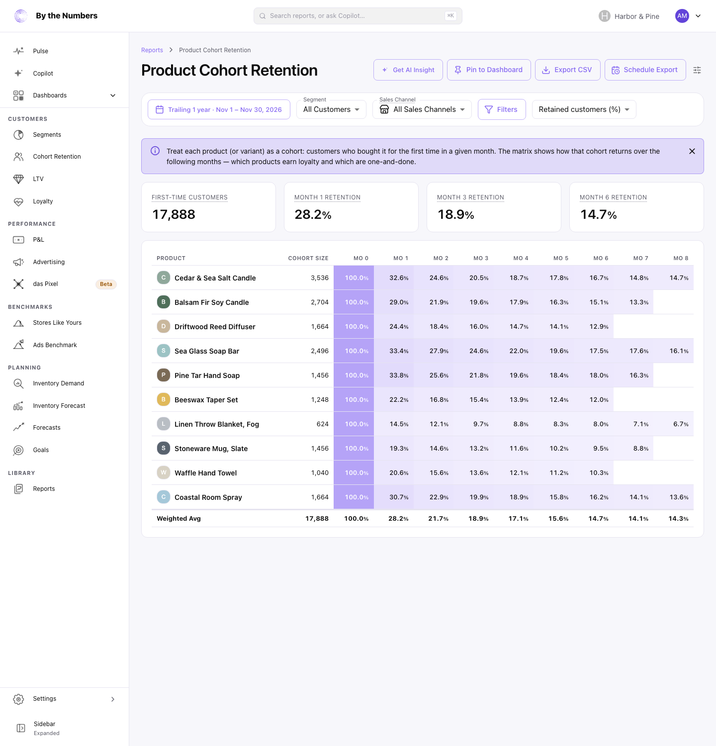Select the Harbor & Pine store
Viewport: 716px width, 746px height.
click(629, 16)
